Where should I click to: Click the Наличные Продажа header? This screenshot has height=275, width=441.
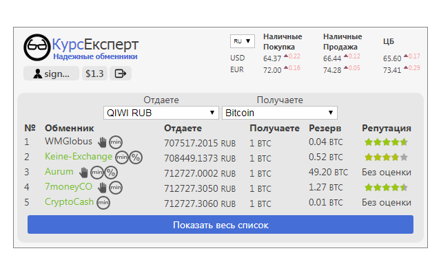(342, 41)
